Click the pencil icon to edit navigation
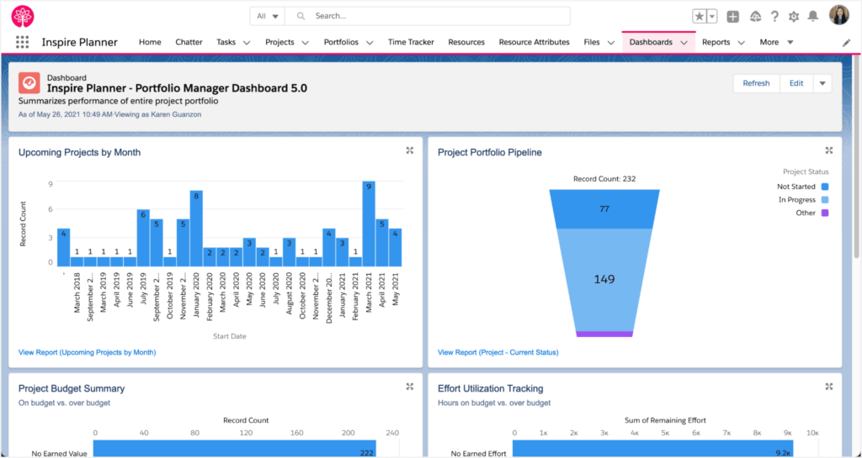862x458 pixels. 847,42
